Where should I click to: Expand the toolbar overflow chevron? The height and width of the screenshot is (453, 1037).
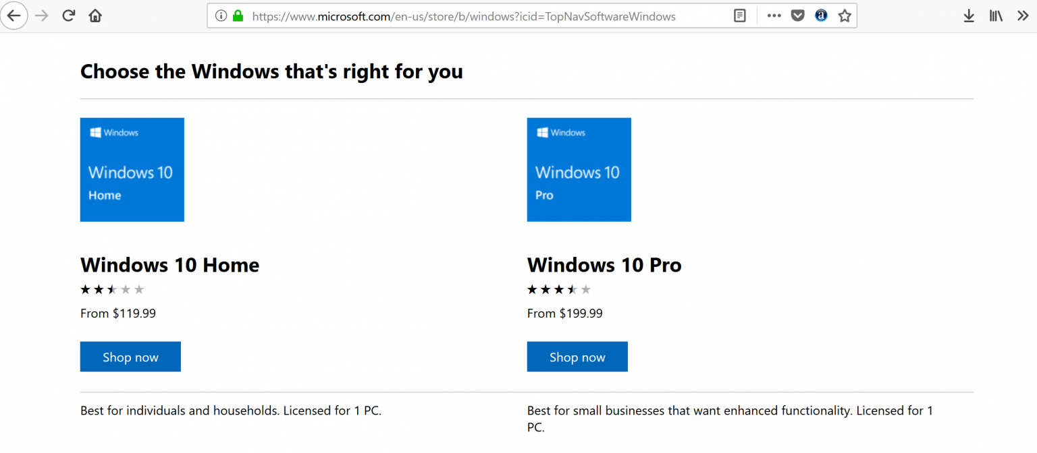click(1022, 16)
